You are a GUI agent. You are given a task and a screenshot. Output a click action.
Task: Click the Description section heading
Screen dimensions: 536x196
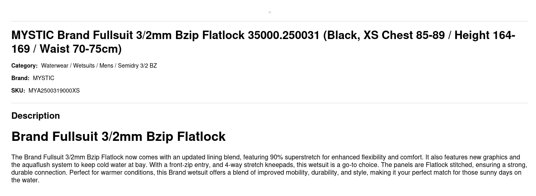pyautogui.click(x=36, y=116)
